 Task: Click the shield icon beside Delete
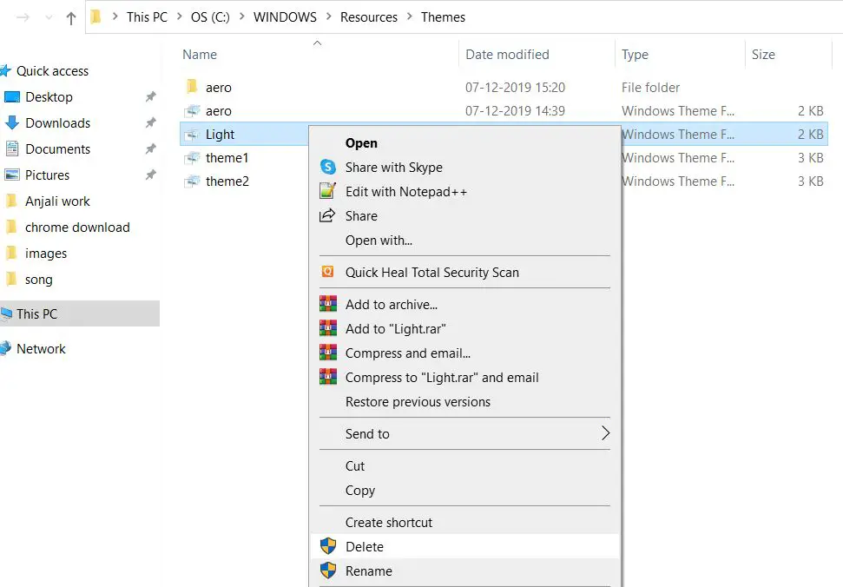pyautogui.click(x=327, y=547)
